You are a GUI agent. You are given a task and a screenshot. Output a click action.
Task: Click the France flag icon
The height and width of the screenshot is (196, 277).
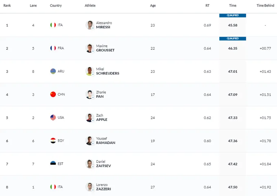coord(53,48)
